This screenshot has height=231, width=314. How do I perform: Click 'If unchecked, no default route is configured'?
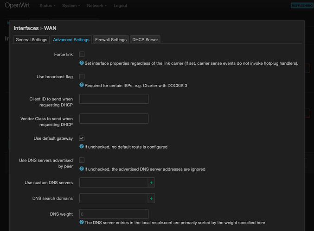(x=126, y=147)
